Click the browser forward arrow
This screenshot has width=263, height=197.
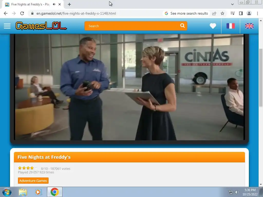coord(14,13)
